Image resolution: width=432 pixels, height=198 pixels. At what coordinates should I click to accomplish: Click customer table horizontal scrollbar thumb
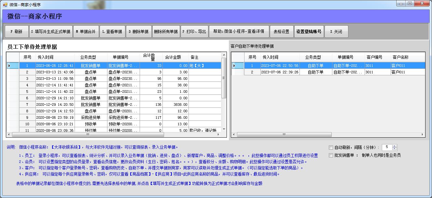284,134
